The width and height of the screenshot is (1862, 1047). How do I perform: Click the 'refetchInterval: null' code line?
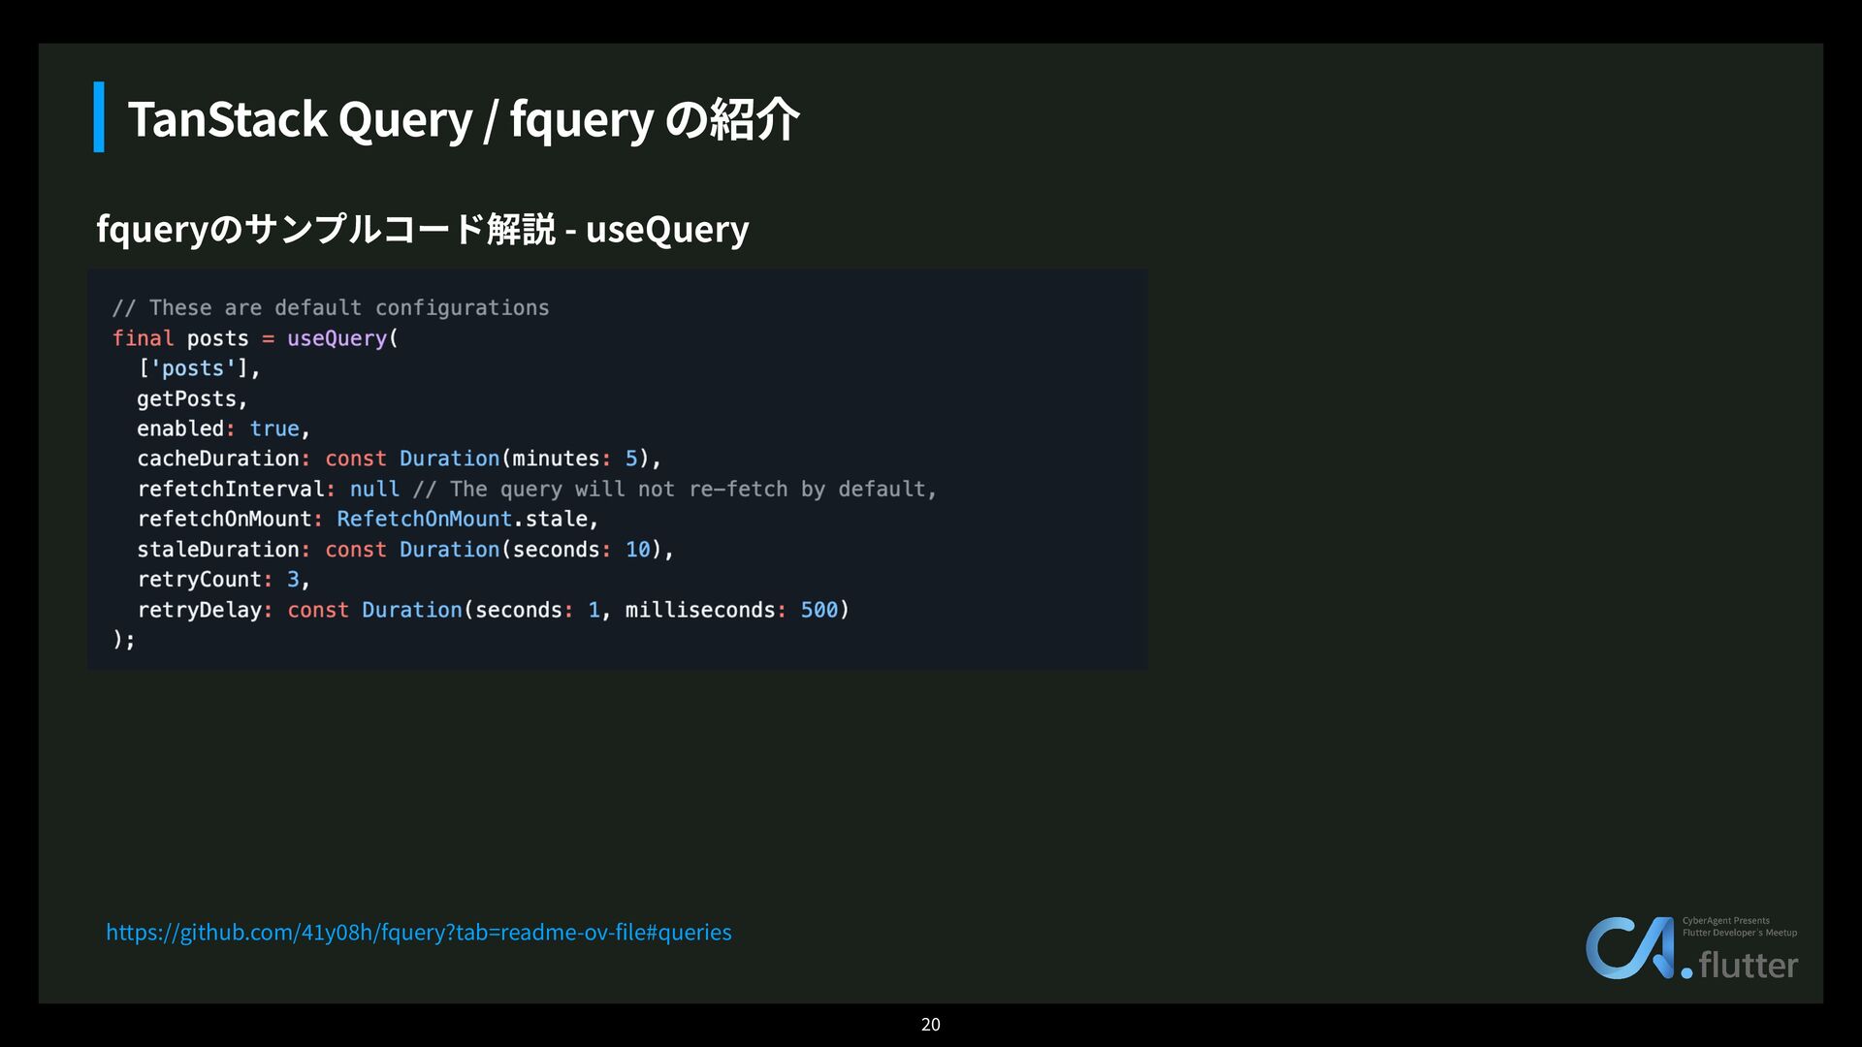pos(537,489)
